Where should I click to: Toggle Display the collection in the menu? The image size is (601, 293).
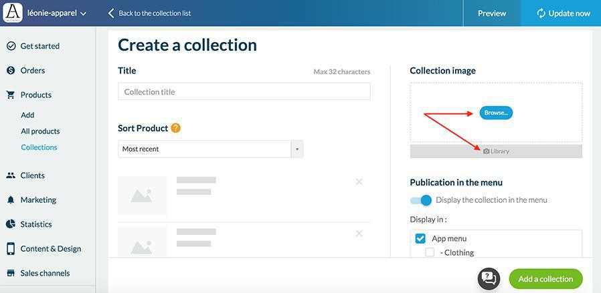coord(421,200)
